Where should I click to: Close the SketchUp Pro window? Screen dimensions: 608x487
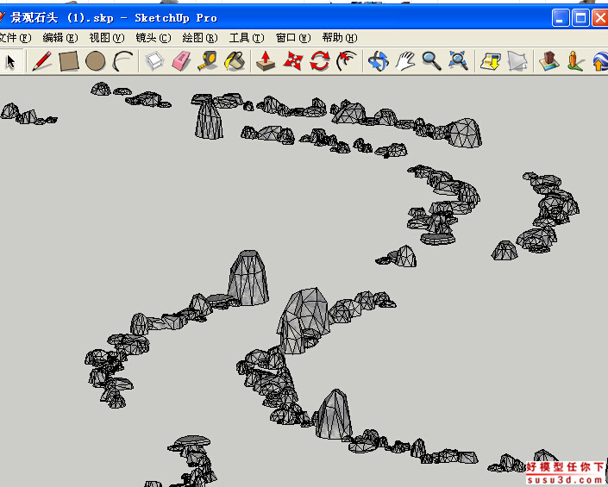600,18
